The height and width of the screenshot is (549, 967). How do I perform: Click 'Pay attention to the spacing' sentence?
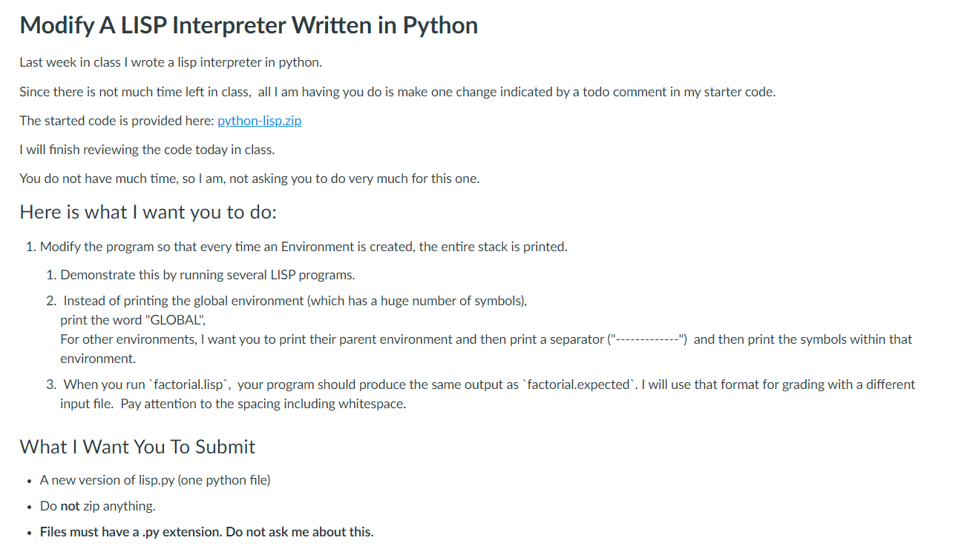coord(263,404)
